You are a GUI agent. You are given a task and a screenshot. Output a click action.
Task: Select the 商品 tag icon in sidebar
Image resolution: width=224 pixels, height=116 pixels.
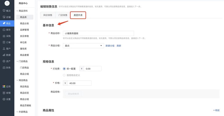[4, 23]
